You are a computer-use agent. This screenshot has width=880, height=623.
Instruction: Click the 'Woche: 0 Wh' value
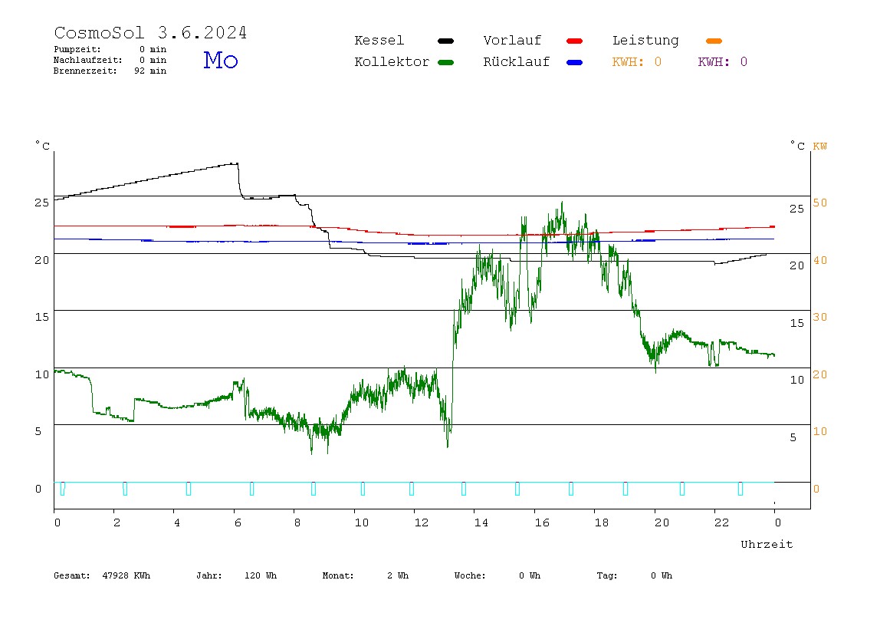click(x=497, y=575)
